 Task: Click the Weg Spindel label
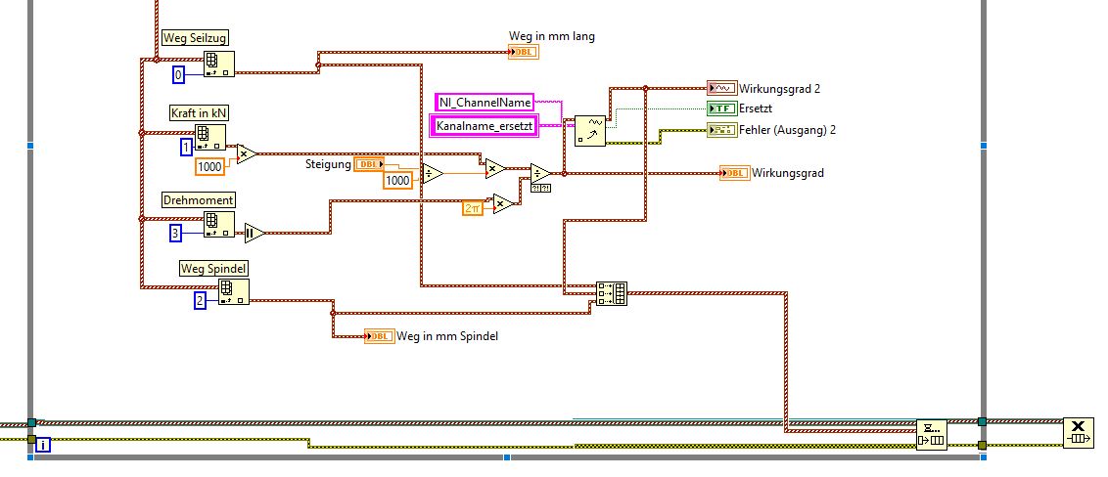214,268
